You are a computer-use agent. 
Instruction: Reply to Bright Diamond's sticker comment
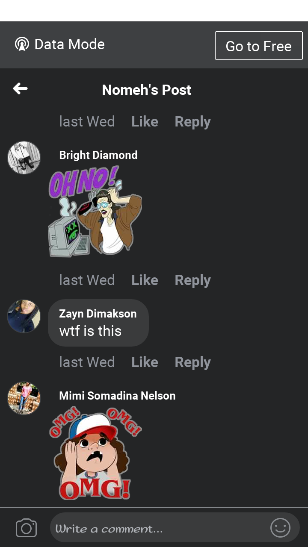pyautogui.click(x=192, y=280)
